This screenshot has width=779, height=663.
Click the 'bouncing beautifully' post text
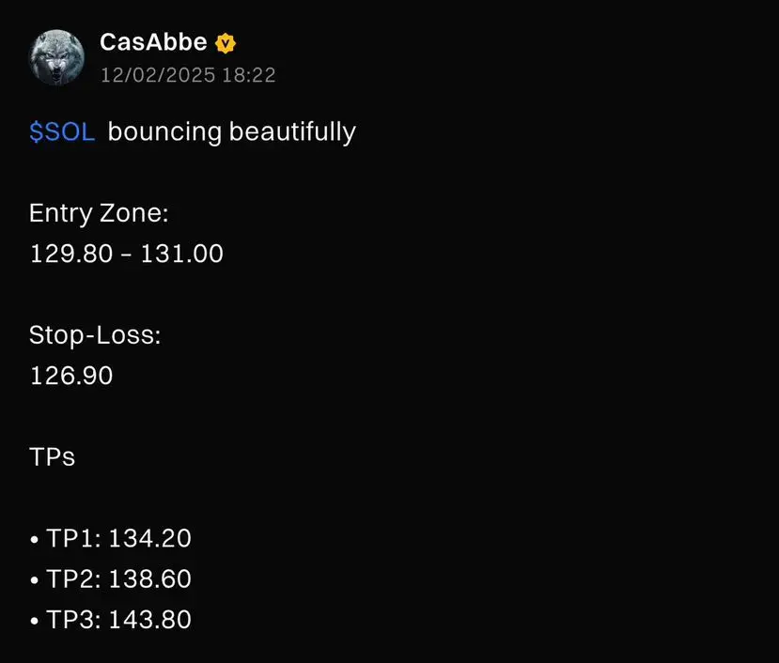pyautogui.click(x=231, y=132)
